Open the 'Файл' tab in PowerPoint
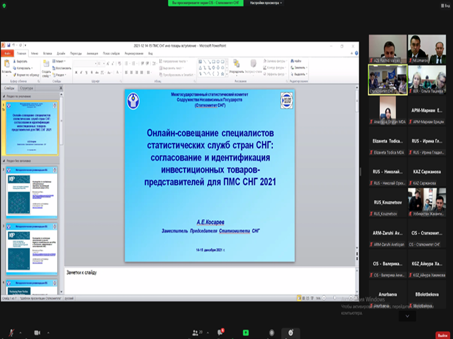The height and width of the screenshot is (339, 453). point(7,53)
